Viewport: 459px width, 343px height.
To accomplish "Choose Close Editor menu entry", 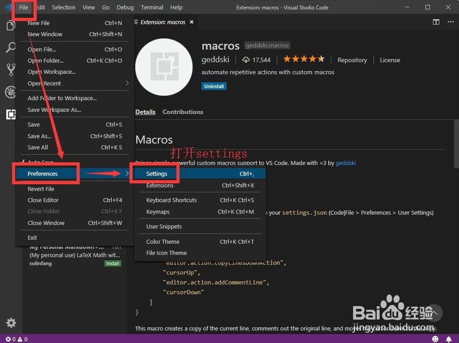I will 75,200.
